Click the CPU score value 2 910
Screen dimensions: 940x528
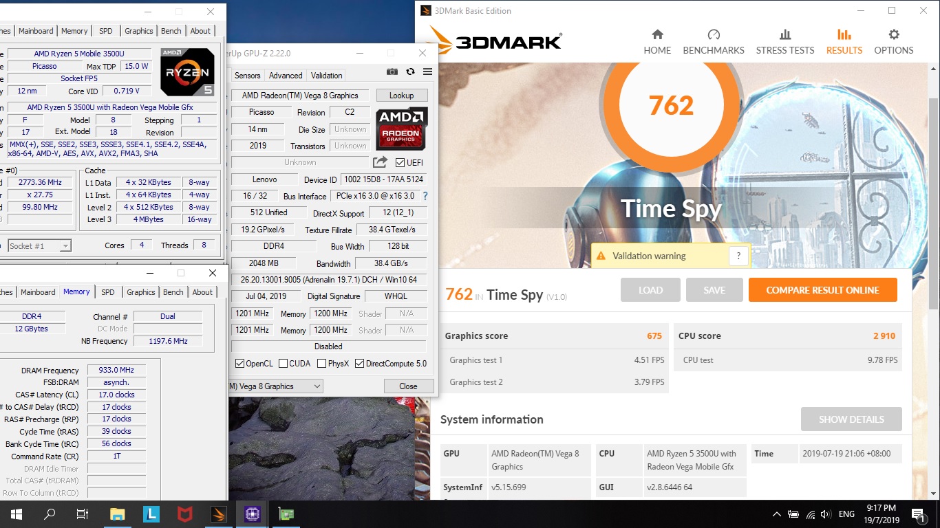click(x=884, y=336)
